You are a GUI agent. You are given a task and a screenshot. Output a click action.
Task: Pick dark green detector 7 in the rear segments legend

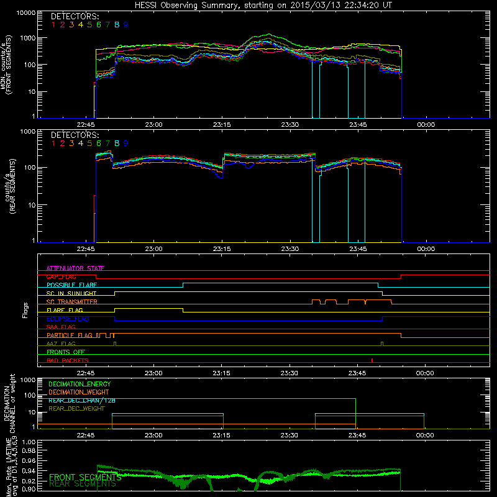[107, 144]
